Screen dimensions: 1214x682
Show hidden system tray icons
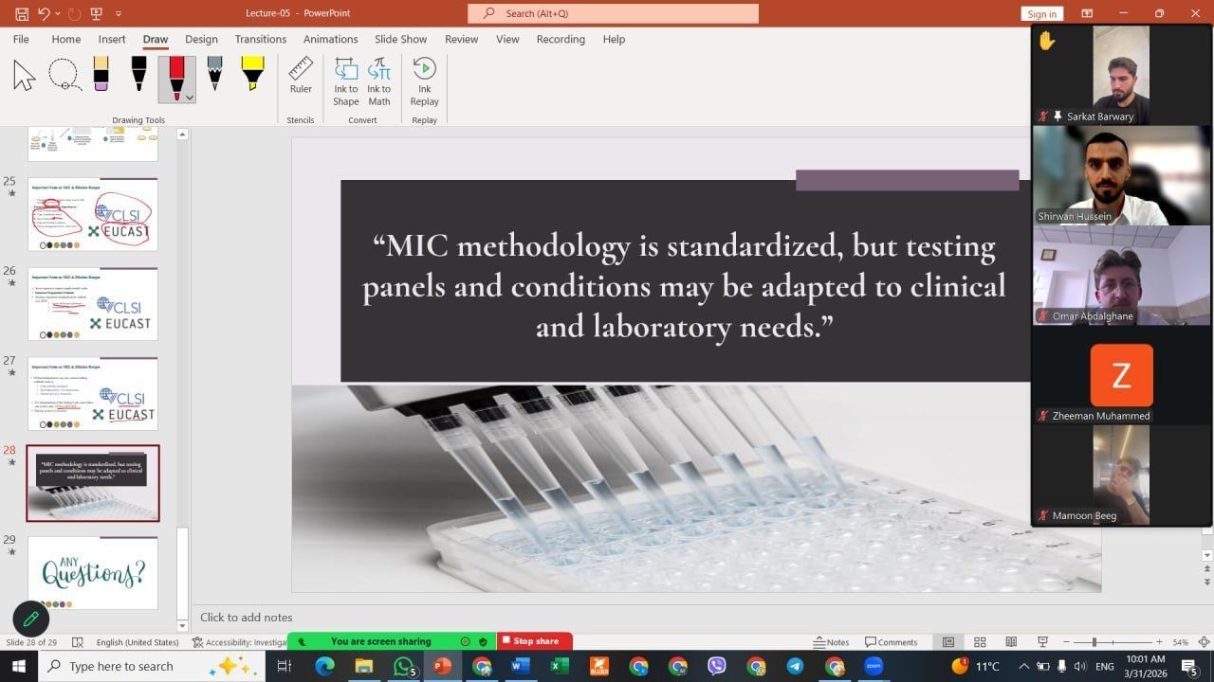[x=1025, y=667]
